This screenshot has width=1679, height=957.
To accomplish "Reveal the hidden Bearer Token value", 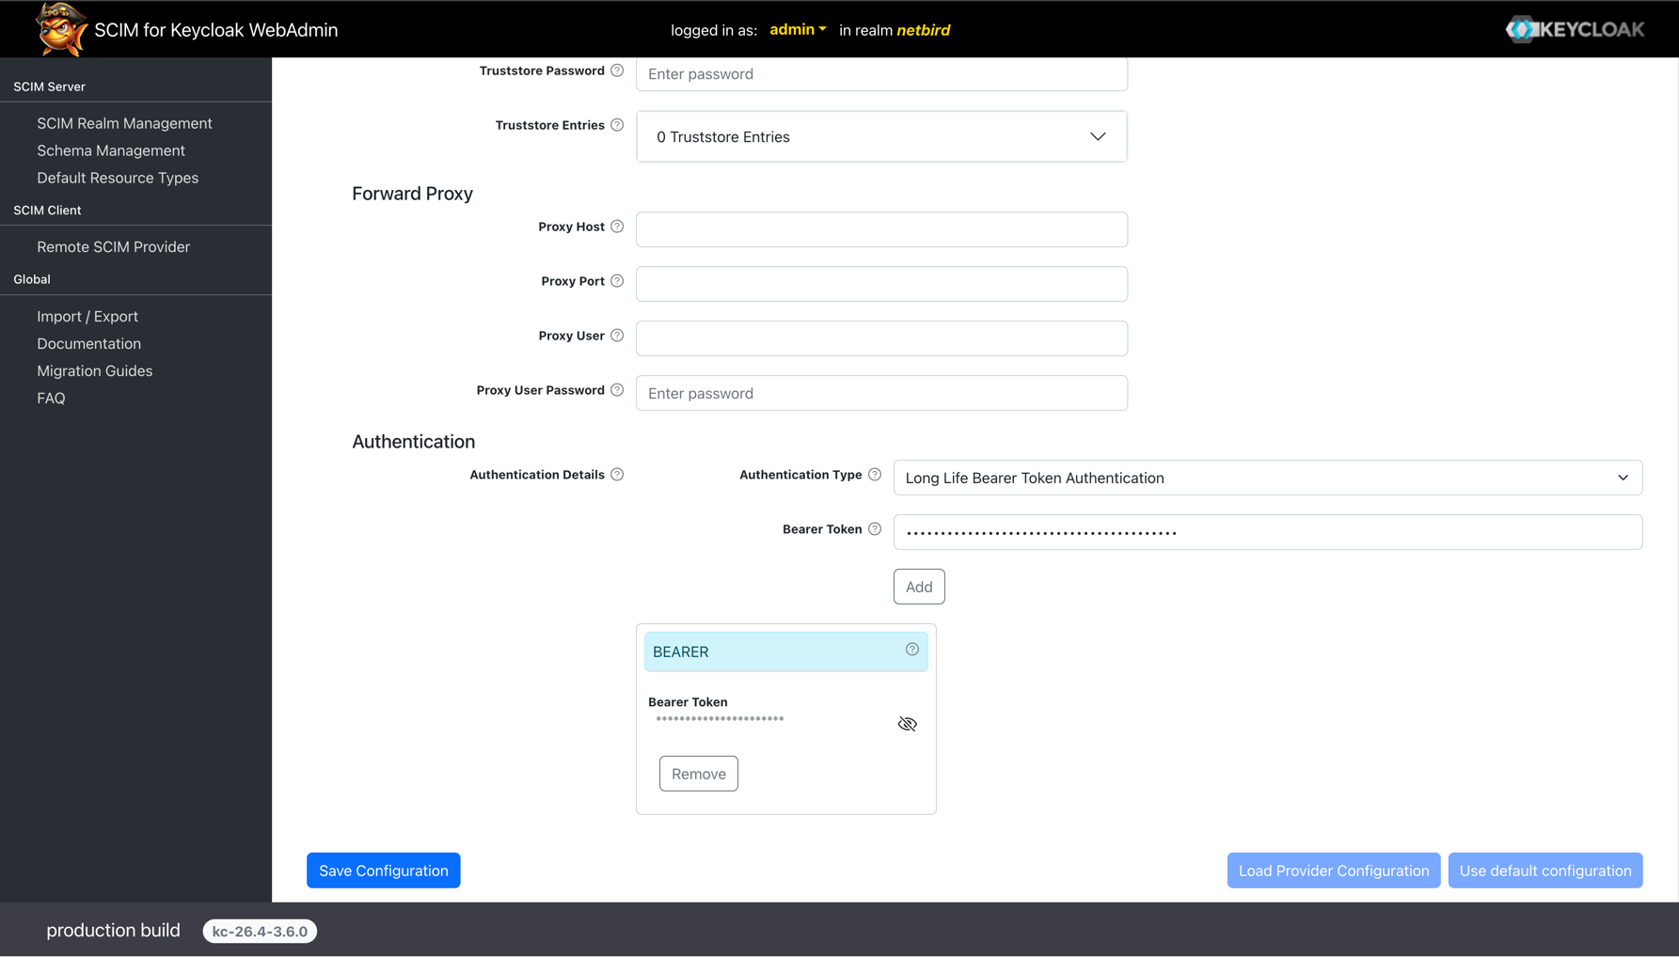I will (x=907, y=724).
